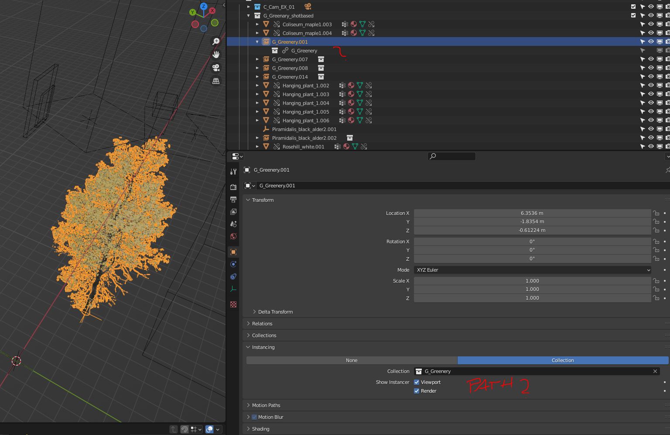
Task: Open the Texture properties tab
Action: pos(233,304)
